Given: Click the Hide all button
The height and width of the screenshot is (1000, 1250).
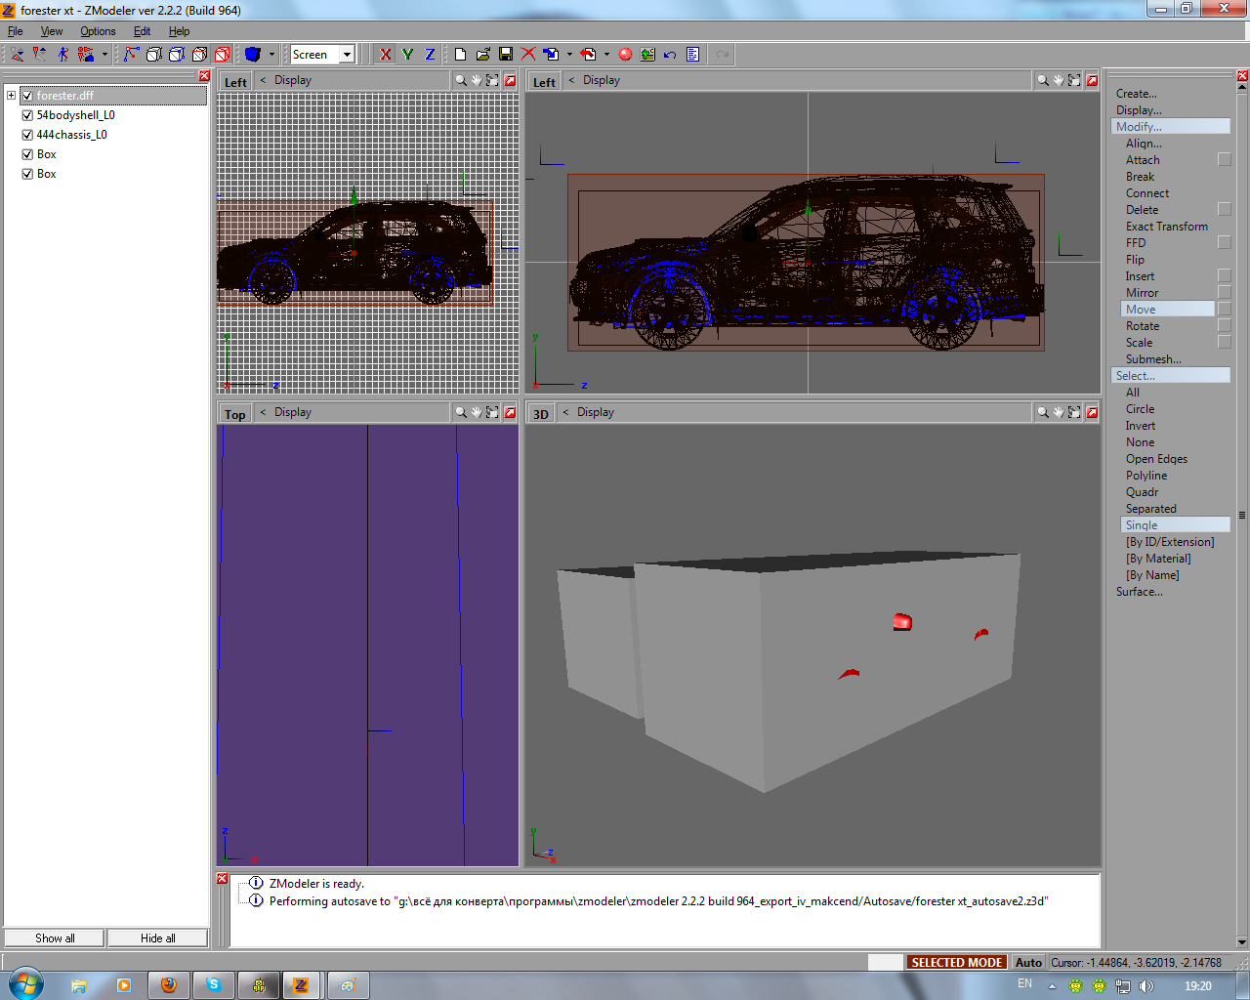Looking at the screenshot, I should pyautogui.click(x=157, y=938).
